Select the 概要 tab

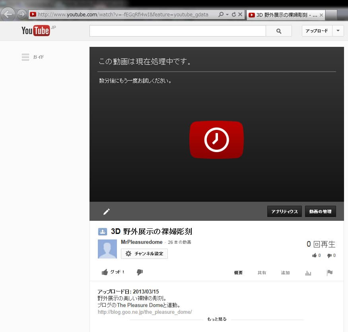pos(238,273)
